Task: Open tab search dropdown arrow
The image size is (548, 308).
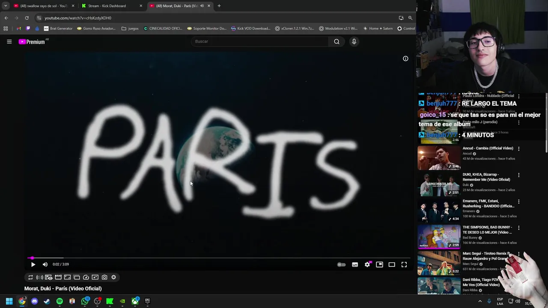Action: [x=6, y=6]
